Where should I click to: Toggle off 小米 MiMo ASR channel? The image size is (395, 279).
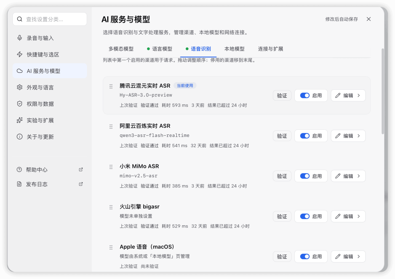click(305, 176)
